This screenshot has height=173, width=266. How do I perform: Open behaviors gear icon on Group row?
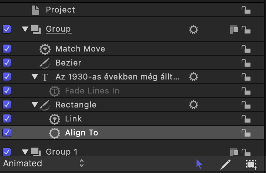point(194,29)
